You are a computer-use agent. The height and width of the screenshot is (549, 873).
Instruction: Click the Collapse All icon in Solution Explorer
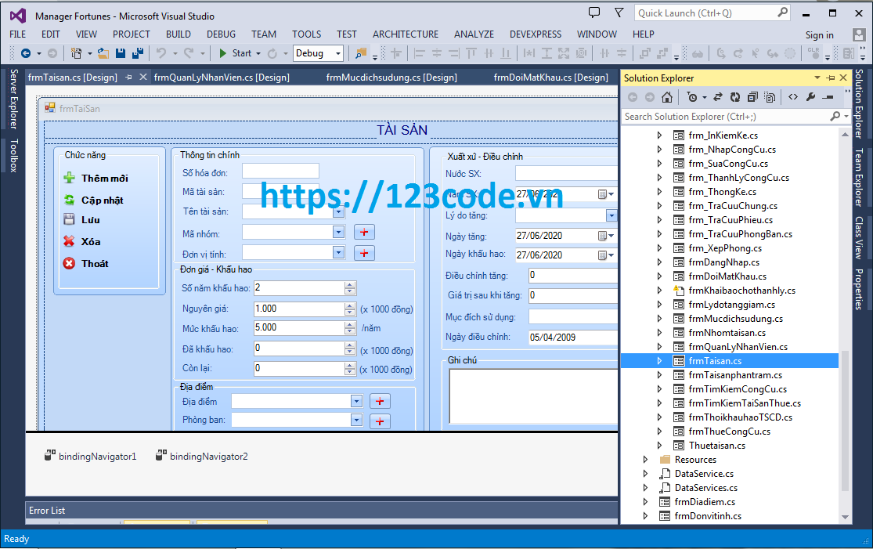pyautogui.click(x=752, y=96)
